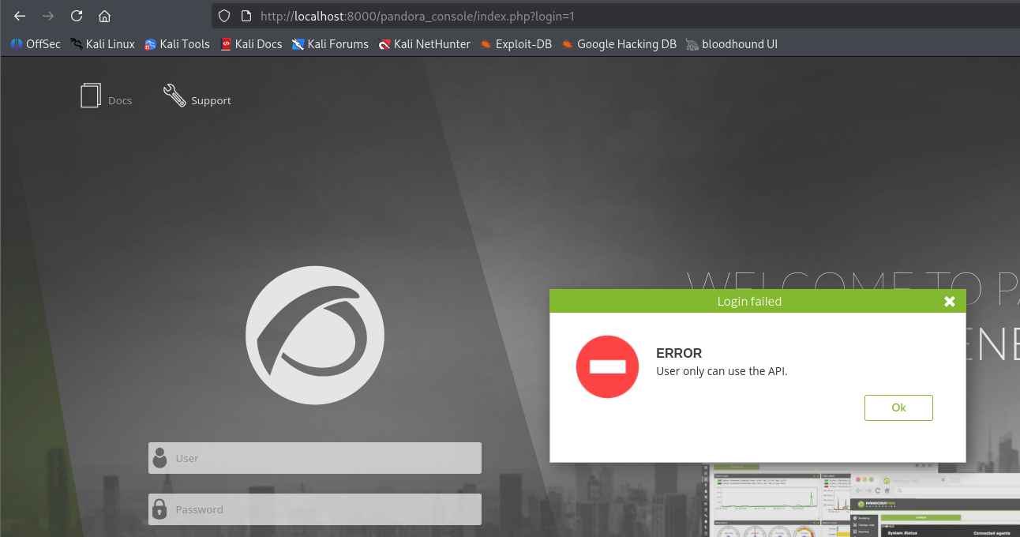
Task: Click the browser Back arrow
Action: pyautogui.click(x=20, y=16)
